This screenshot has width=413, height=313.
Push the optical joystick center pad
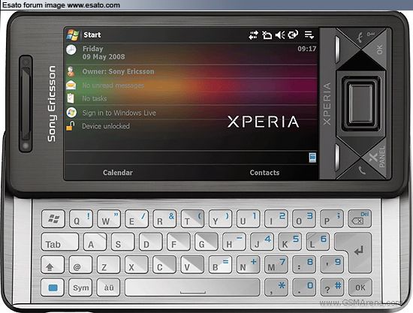360,103
